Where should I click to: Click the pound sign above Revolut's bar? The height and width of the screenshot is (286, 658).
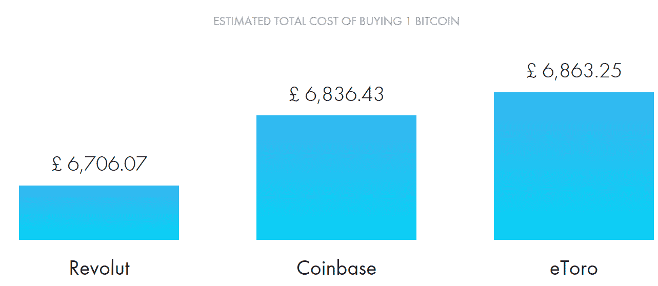pyautogui.click(x=57, y=164)
